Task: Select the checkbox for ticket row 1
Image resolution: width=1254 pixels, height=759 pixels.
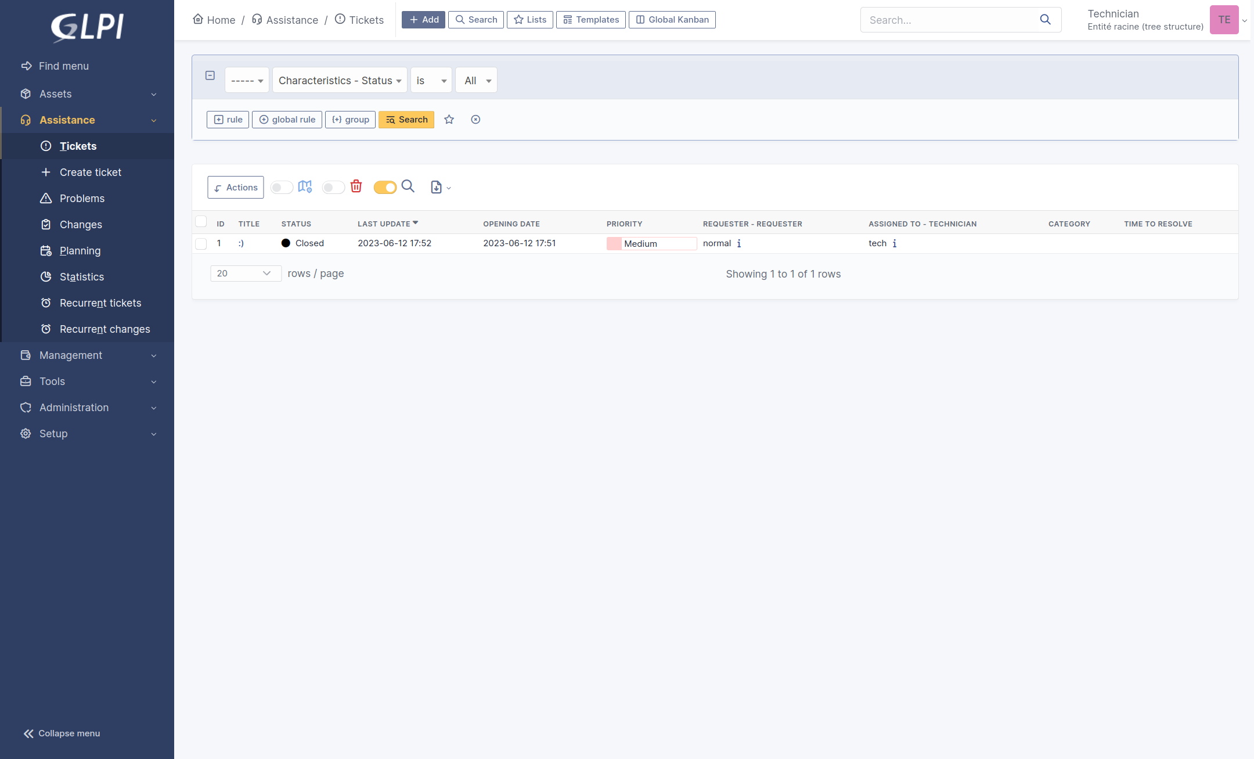Action: pyautogui.click(x=201, y=243)
